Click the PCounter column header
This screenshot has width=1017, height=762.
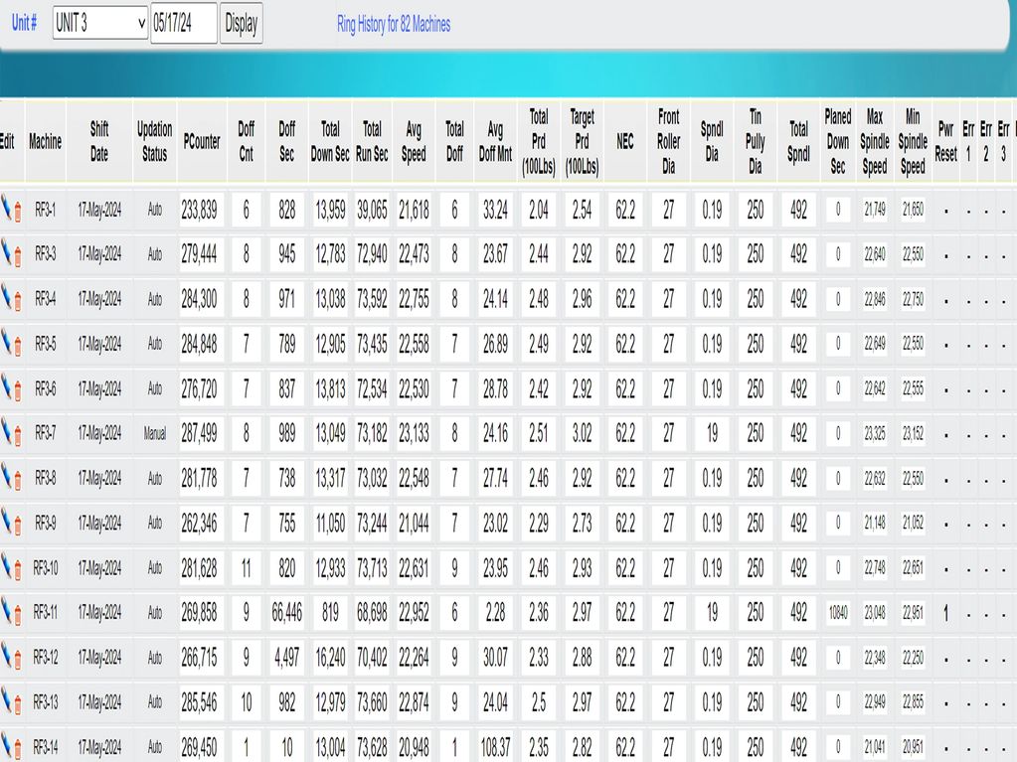pyautogui.click(x=202, y=142)
